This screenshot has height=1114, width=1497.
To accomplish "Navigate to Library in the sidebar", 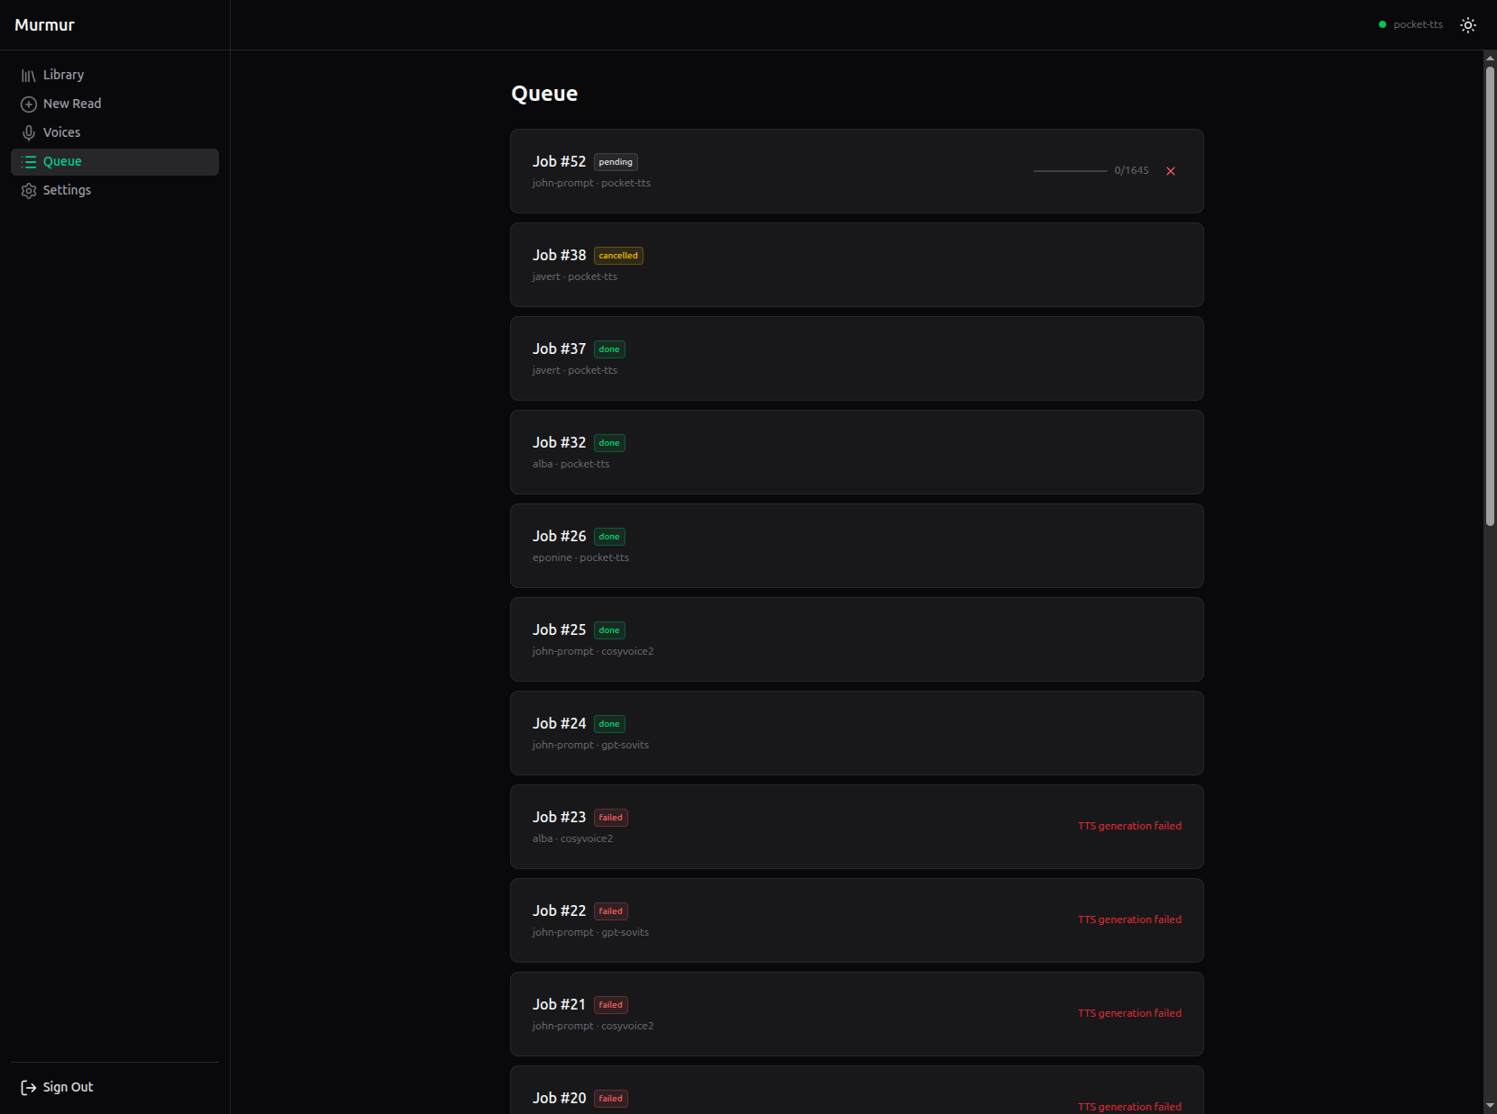I will (x=63, y=75).
